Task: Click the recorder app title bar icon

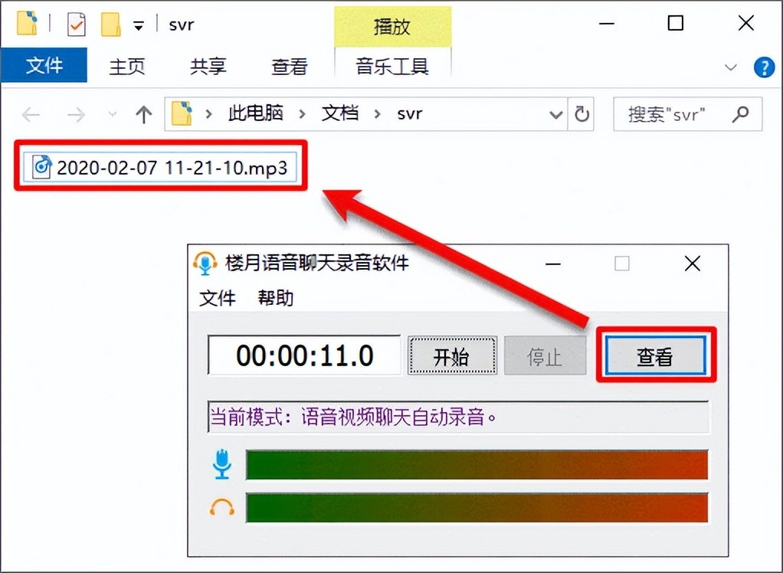Action: click(205, 263)
